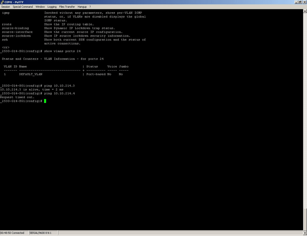The width and height of the screenshot is (307, 236).
Task: Restore the PuTTY window size
Action: 300,2
